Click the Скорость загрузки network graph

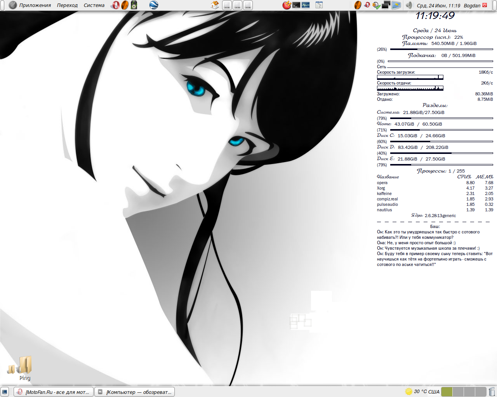tap(410, 77)
